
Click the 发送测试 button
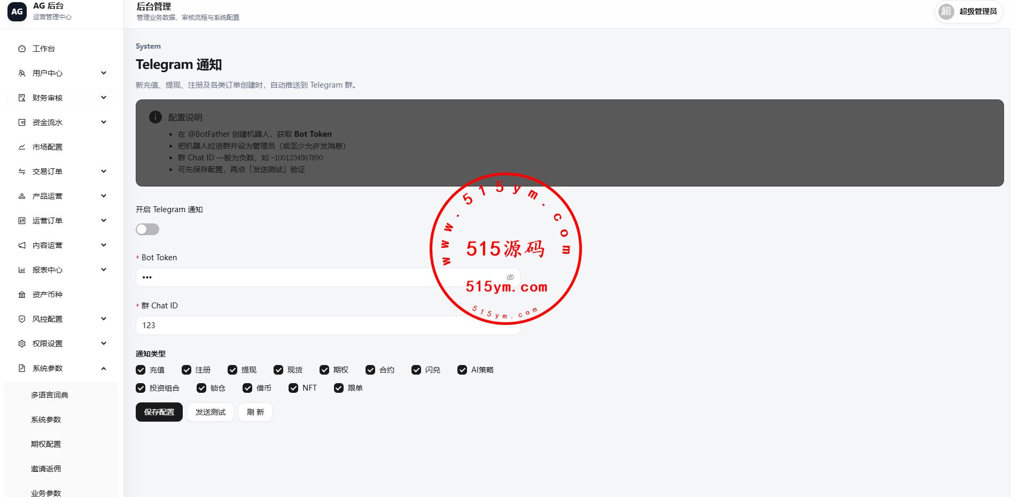(211, 412)
